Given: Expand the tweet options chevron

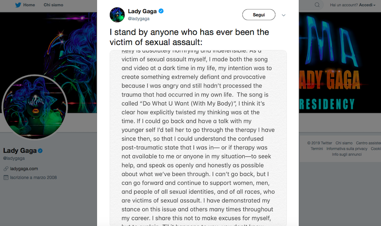Looking at the screenshot, I should (x=283, y=15).
